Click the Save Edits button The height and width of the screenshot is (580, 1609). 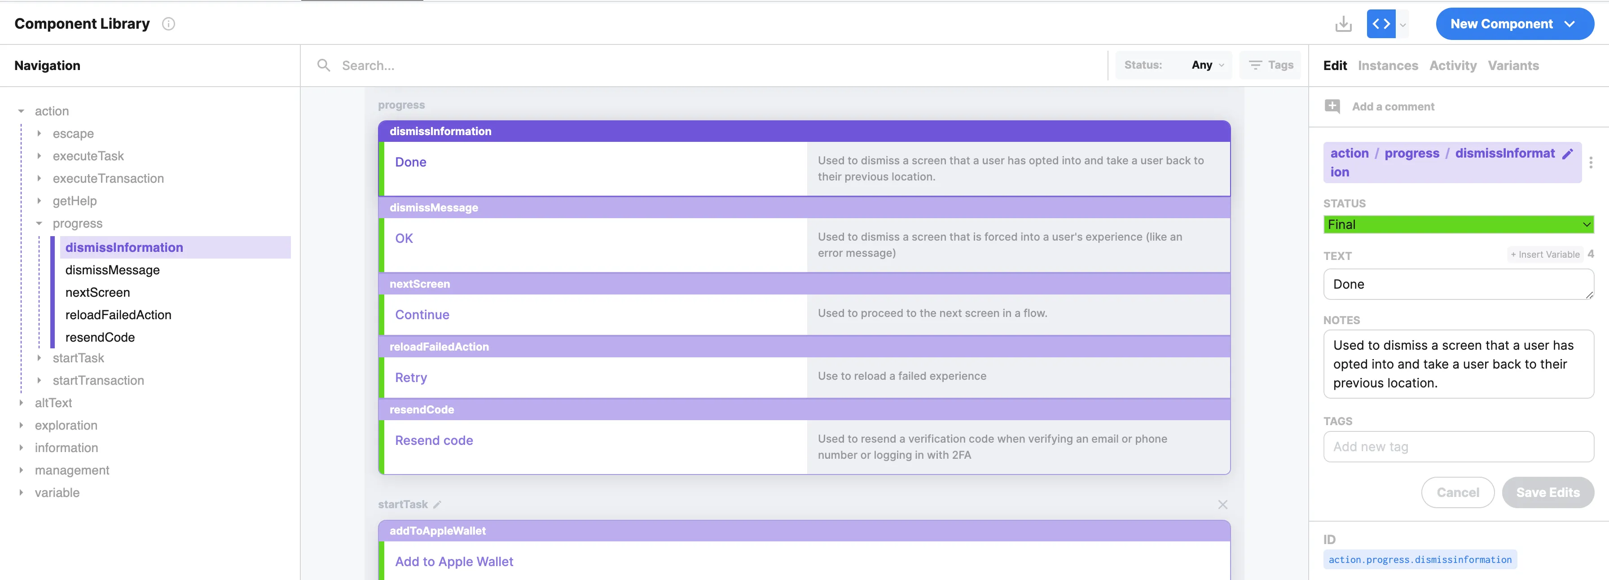(x=1548, y=492)
